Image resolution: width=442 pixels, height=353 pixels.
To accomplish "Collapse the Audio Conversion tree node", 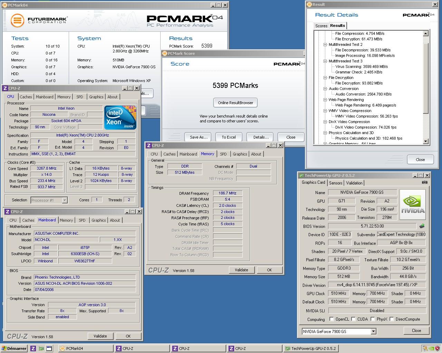I will [325, 89].
